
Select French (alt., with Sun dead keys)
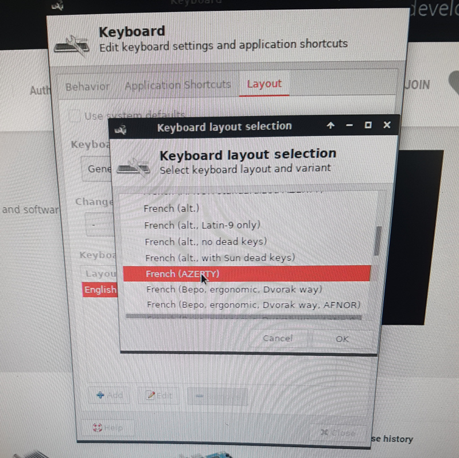coord(220,258)
